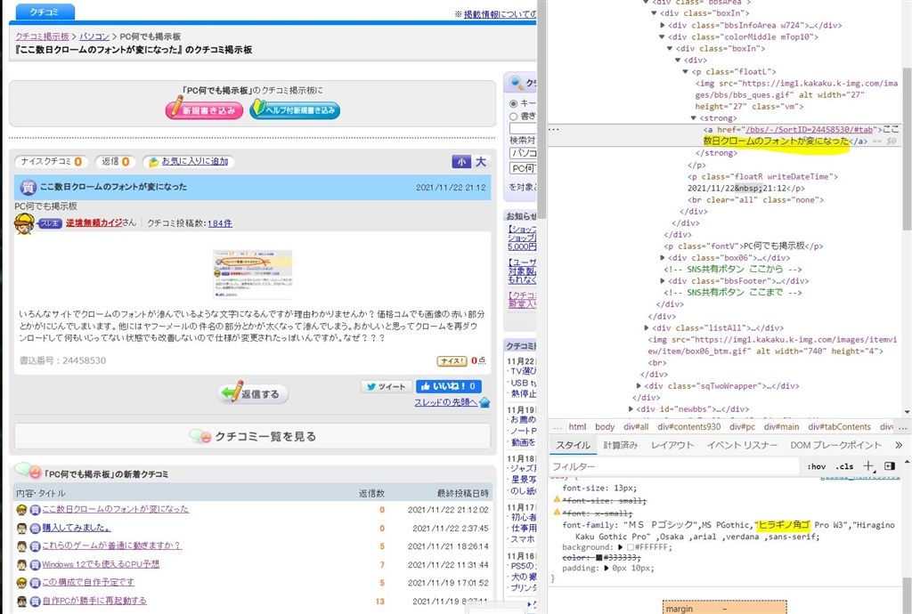The image size is (912, 614).
Task: Open the 184件 post count link
Action: click(x=220, y=223)
